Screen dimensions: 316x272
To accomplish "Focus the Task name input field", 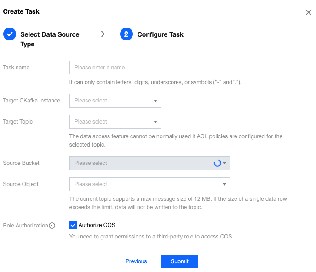I will pos(115,68).
